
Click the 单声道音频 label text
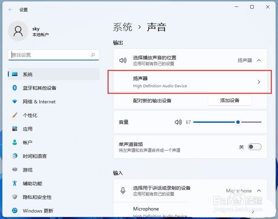131,144
